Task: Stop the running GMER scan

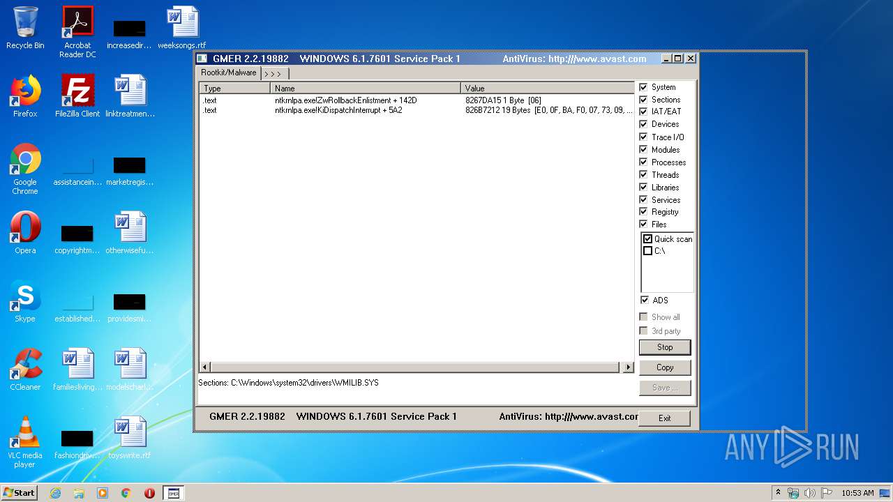Action: (665, 347)
